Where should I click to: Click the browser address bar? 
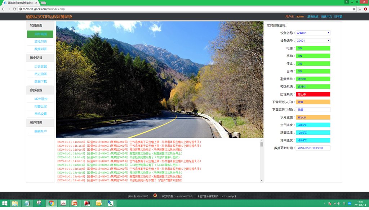coord(180,9)
